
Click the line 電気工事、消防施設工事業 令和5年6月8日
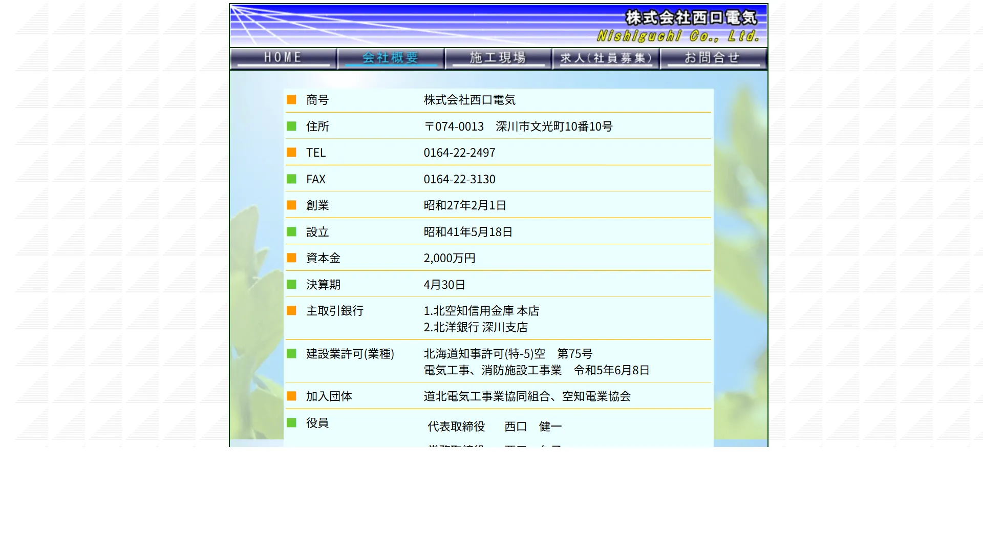click(x=537, y=370)
